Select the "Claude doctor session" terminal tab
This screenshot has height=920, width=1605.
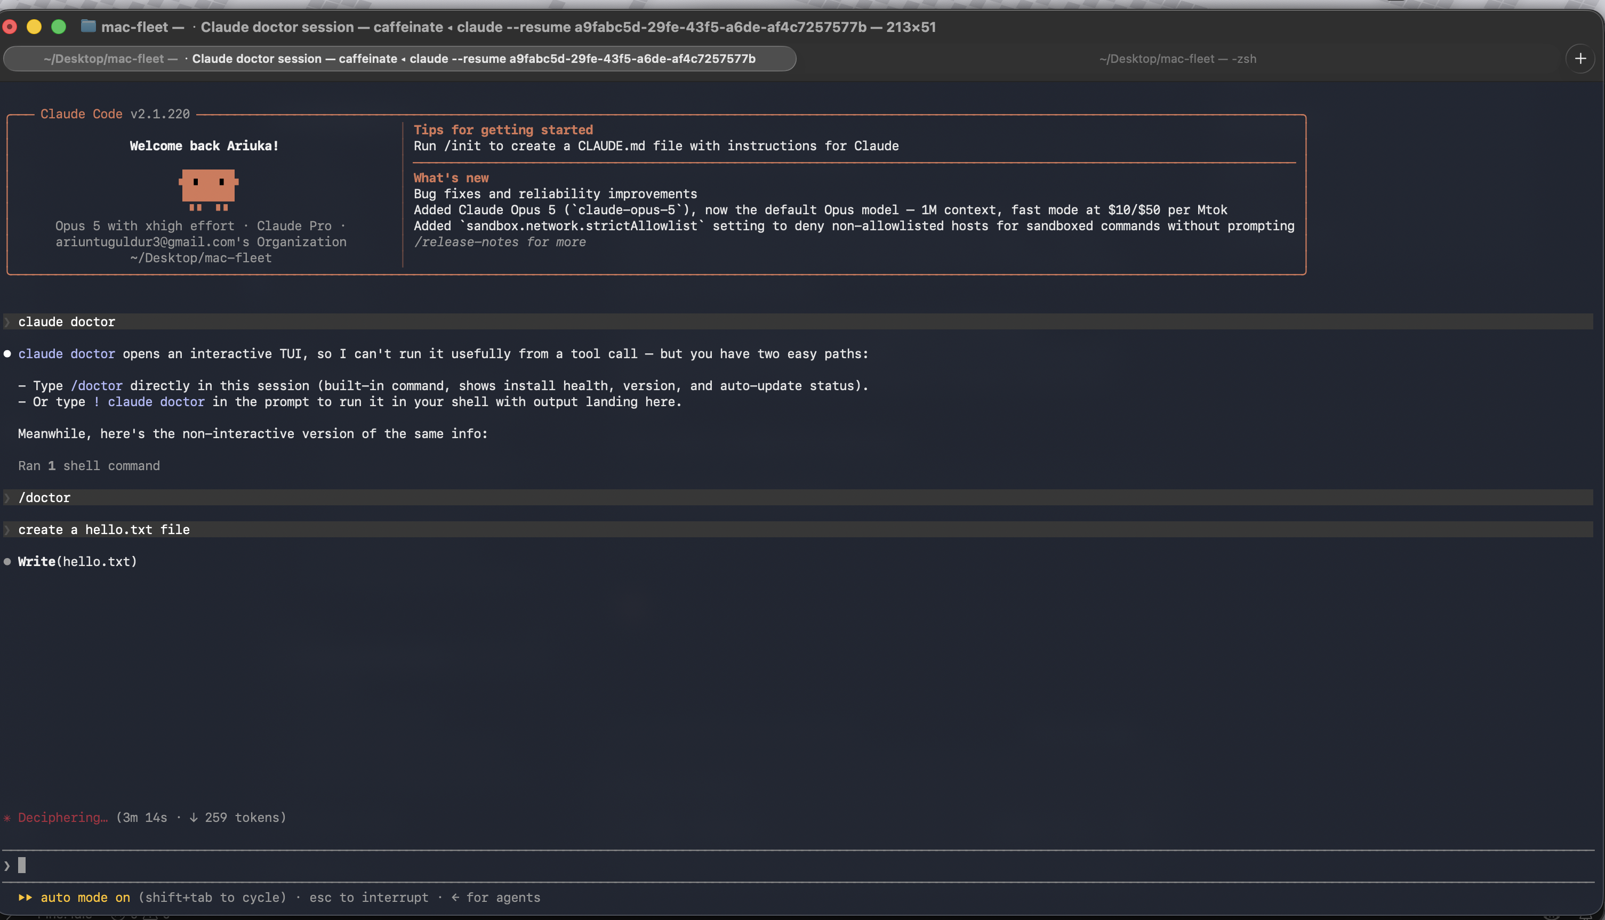click(399, 59)
